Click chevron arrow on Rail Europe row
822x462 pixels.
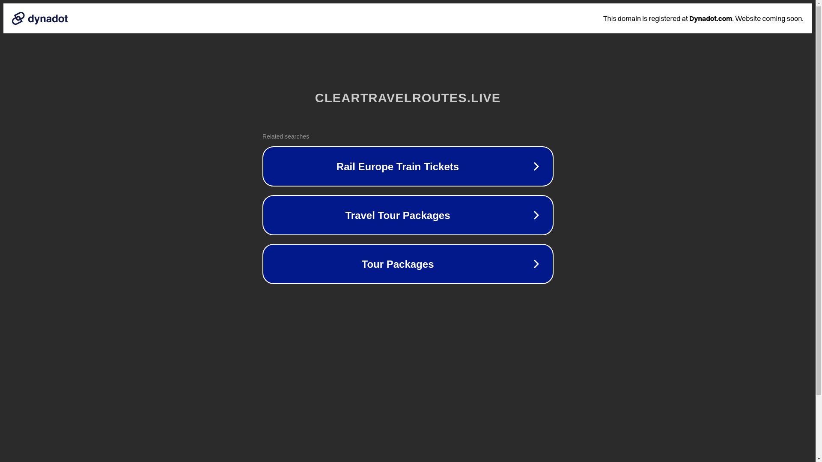point(536,166)
